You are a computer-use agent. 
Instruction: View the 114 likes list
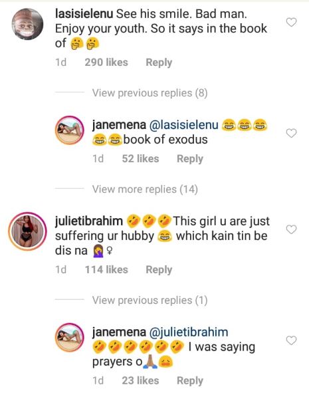pyautogui.click(x=106, y=269)
